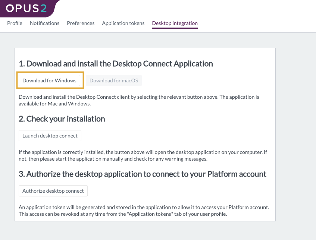Go to the Preferences tab
The image size is (316, 240).
pyautogui.click(x=81, y=23)
